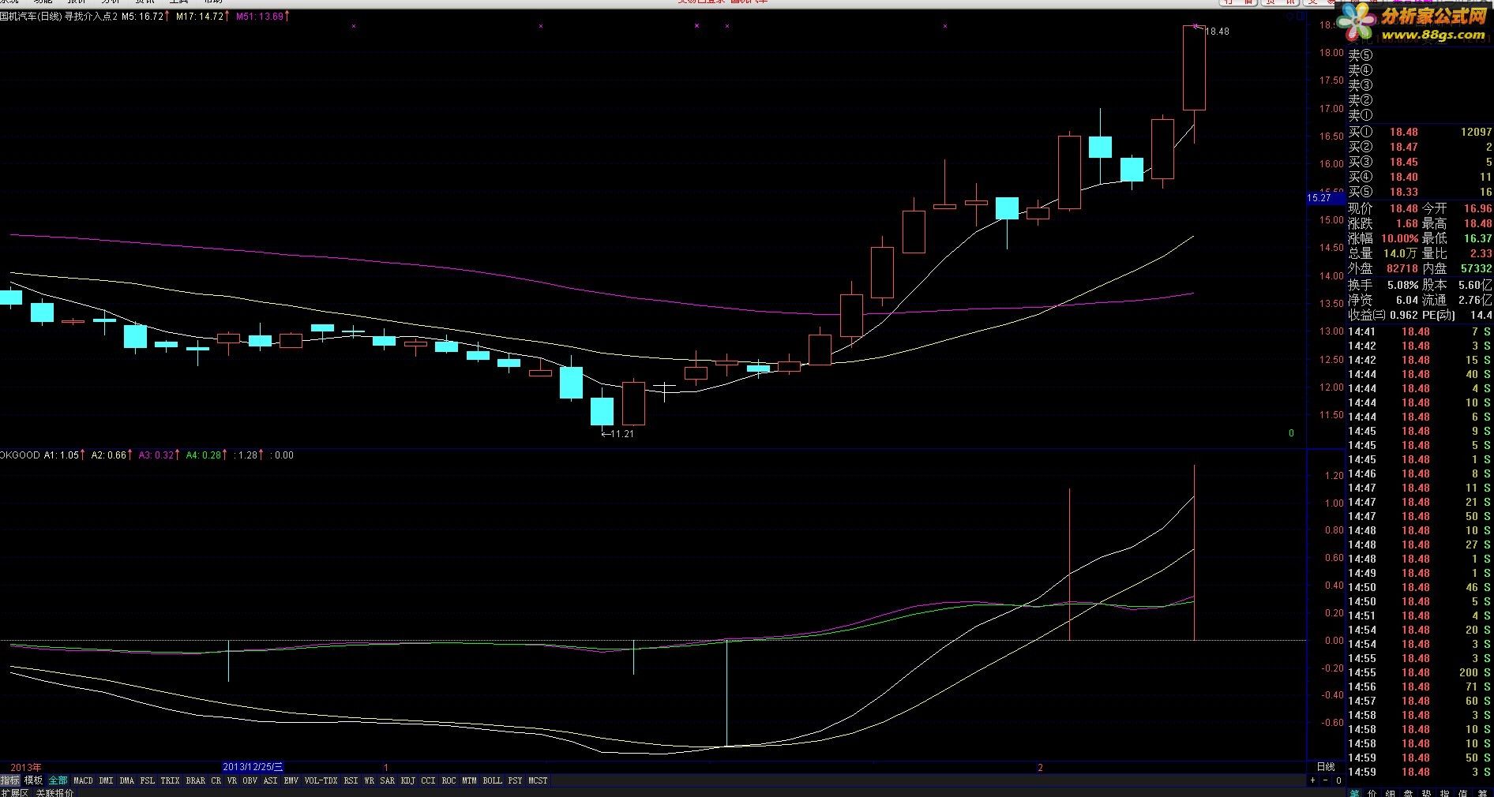1494x797 pixels.
Task: Click the 外盘 value 82718
Action: pos(1402,269)
